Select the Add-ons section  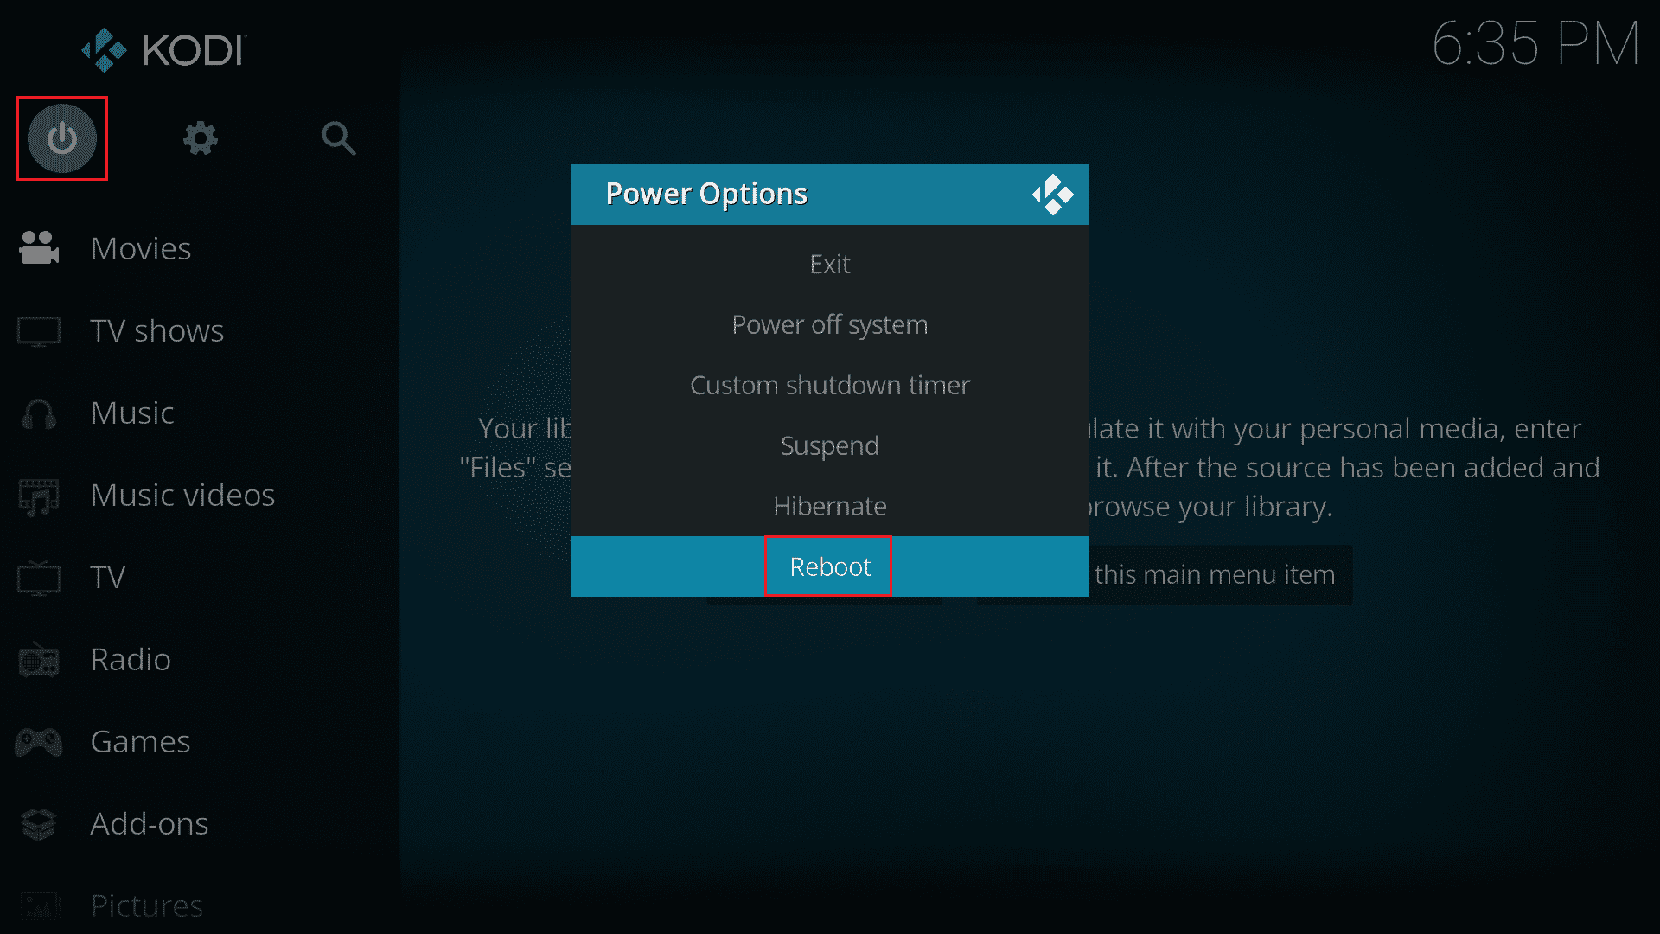pyautogui.click(x=148, y=822)
